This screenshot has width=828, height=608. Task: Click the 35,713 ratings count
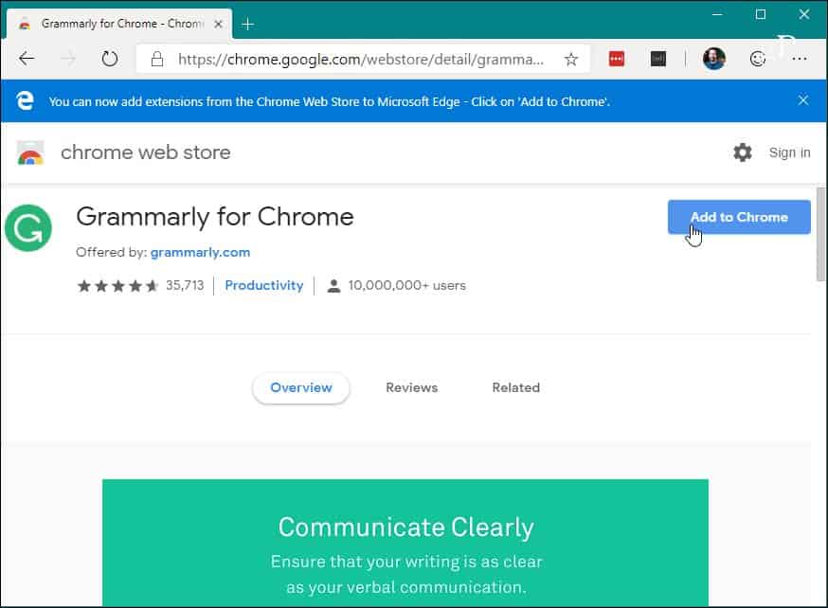tap(185, 285)
